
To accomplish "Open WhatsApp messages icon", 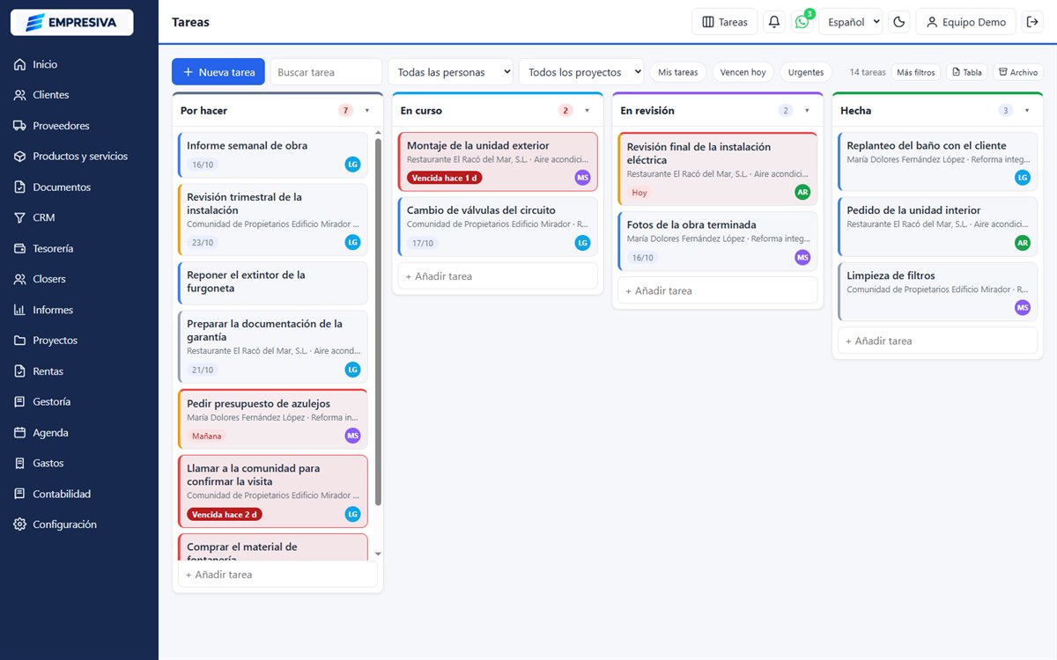I will coord(802,22).
